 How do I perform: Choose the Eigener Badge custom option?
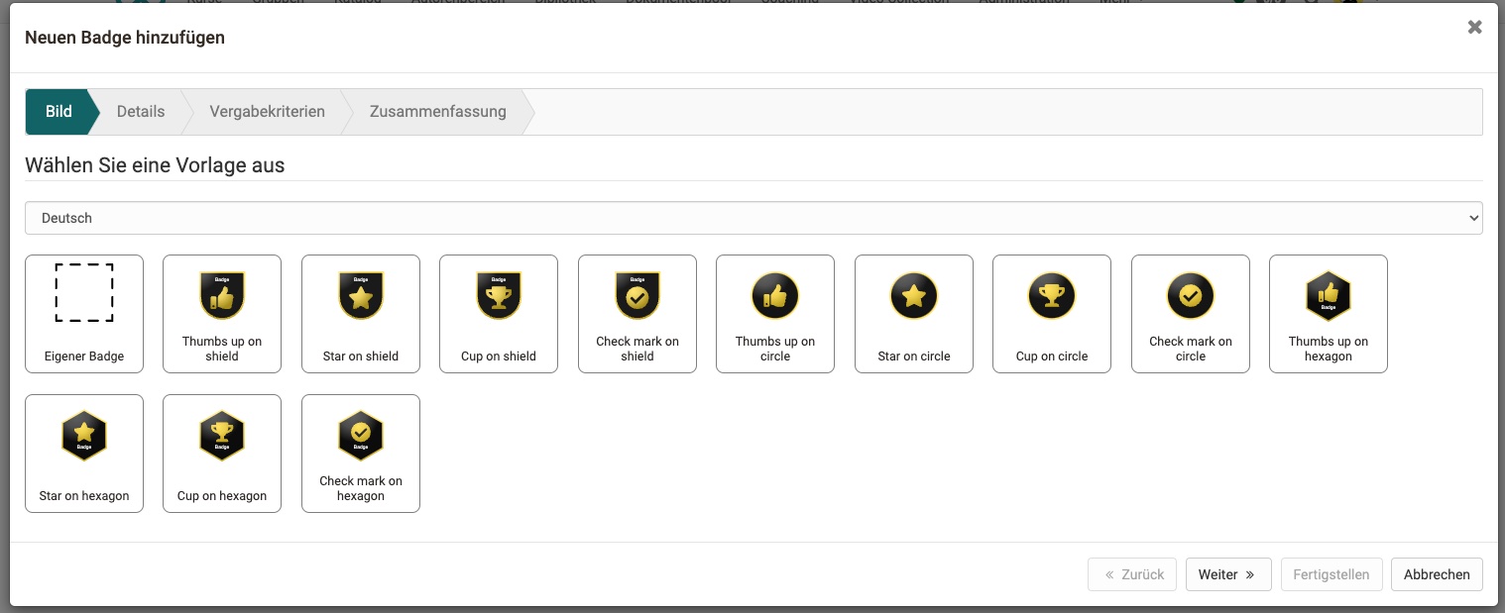point(84,313)
